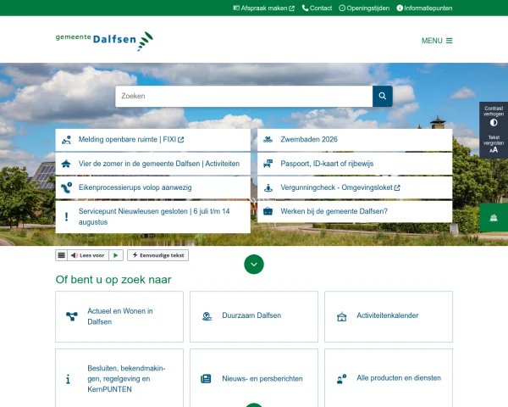508x407 pixels.
Task: Submit search with magnifier button
Action: (383, 96)
